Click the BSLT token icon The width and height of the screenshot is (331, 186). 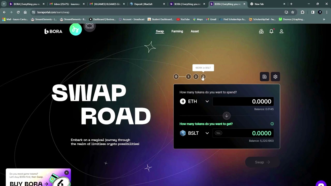click(x=183, y=133)
